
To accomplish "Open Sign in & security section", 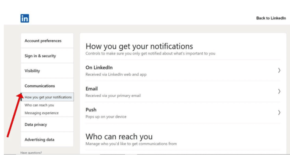I will [47, 56].
